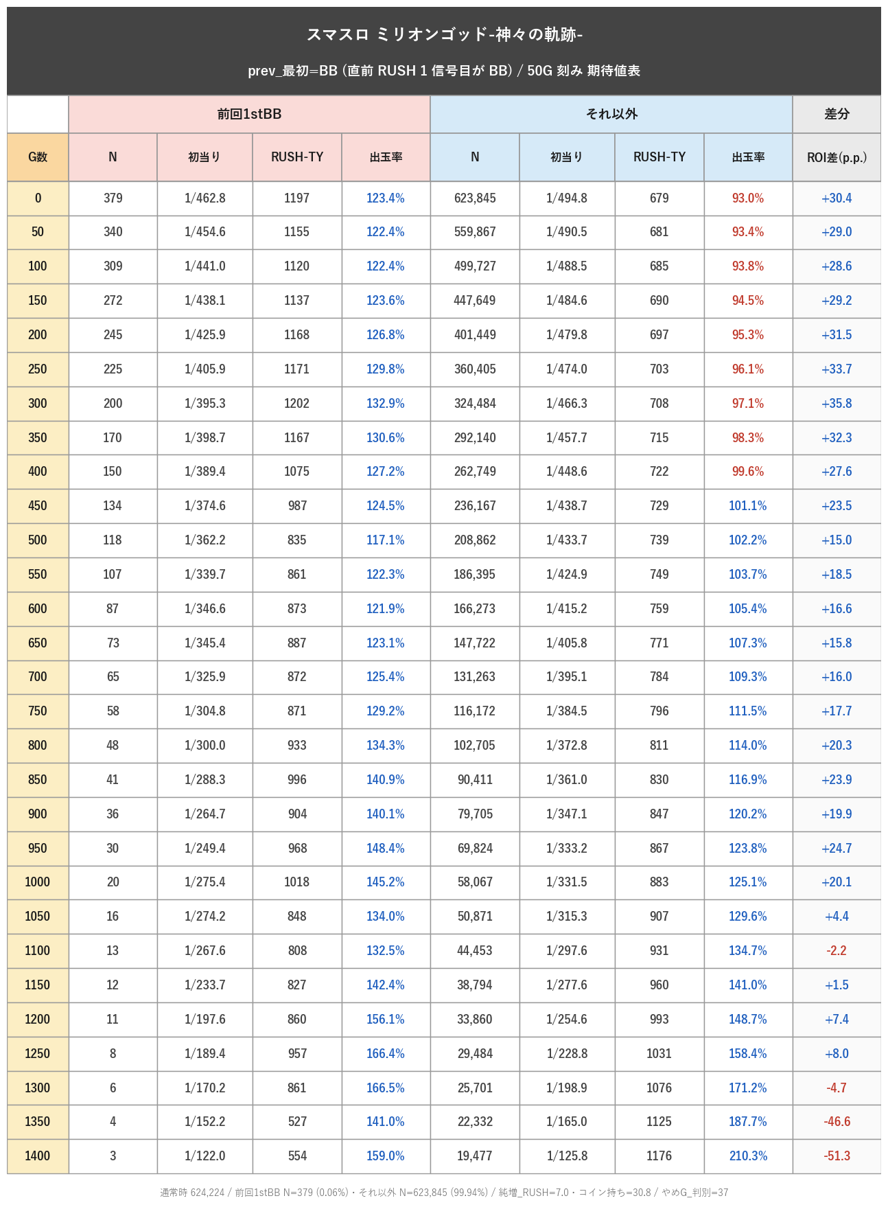Click the 出玉率 value 210.3%
This screenshot has height=1218, width=888.
point(748,1156)
